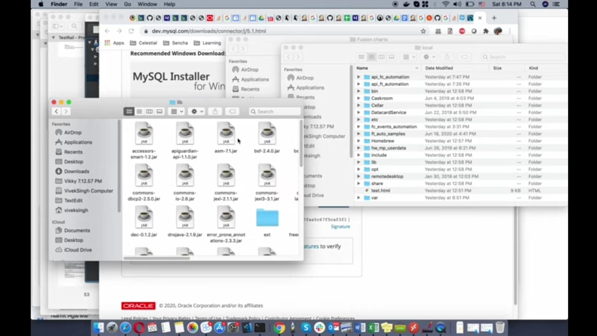Go back in lib Finder window

click(x=56, y=111)
